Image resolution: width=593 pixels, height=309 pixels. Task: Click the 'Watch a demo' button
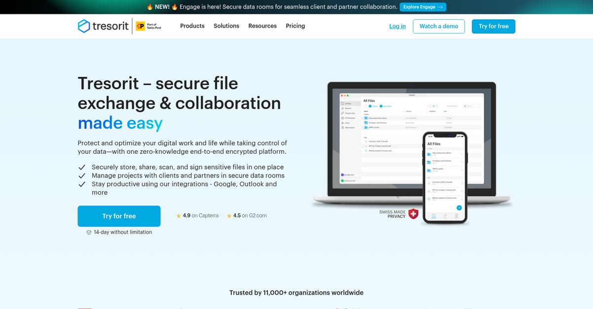[439, 26]
